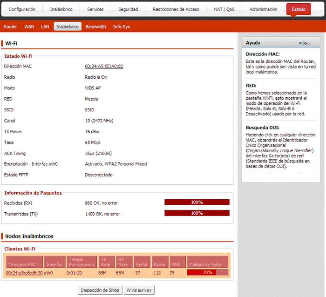Open the LAN sub-tab
Screen dimensions: 326x297
pyautogui.click(x=45, y=27)
